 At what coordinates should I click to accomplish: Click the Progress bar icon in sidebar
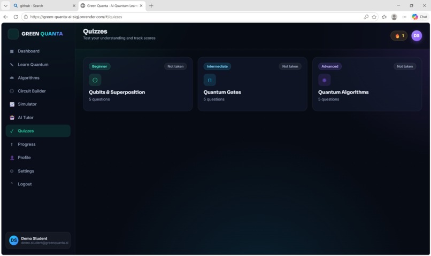coord(12,144)
